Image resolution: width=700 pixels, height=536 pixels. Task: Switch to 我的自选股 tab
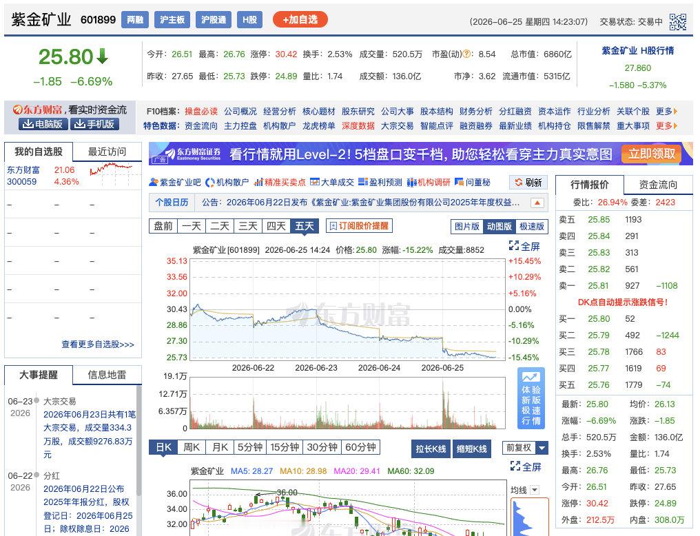pyautogui.click(x=39, y=152)
